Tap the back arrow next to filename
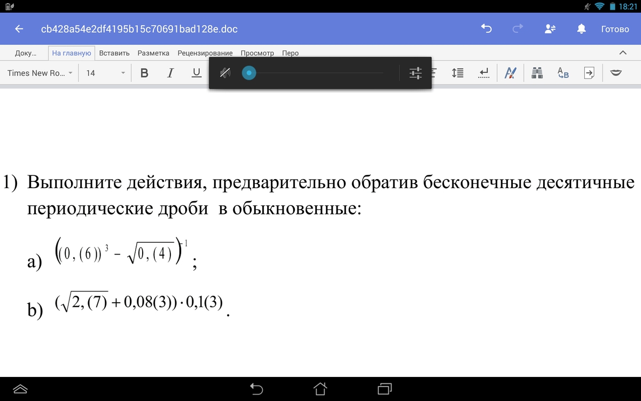This screenshot has height=401, width=641. coord(19,29)
